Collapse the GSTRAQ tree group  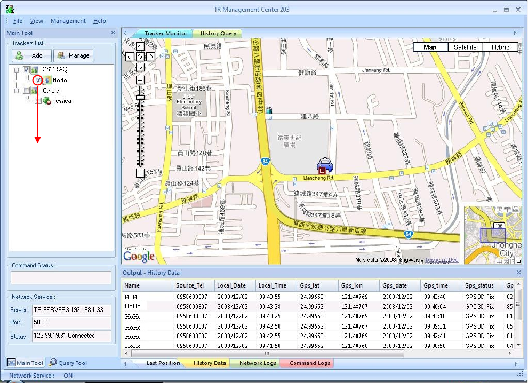(17, 70)
